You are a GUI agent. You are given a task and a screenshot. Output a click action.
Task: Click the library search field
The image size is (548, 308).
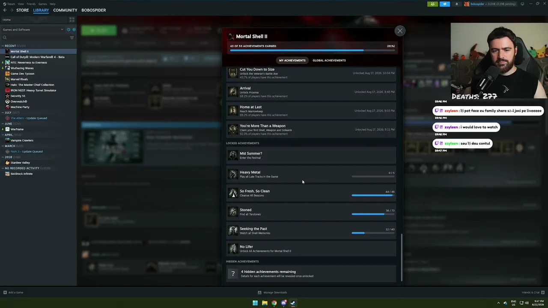[x=35, y=38]
